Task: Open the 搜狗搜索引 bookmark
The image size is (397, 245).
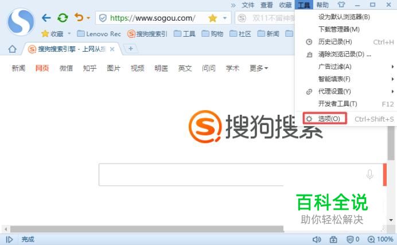Action: [x=147, y=34]
